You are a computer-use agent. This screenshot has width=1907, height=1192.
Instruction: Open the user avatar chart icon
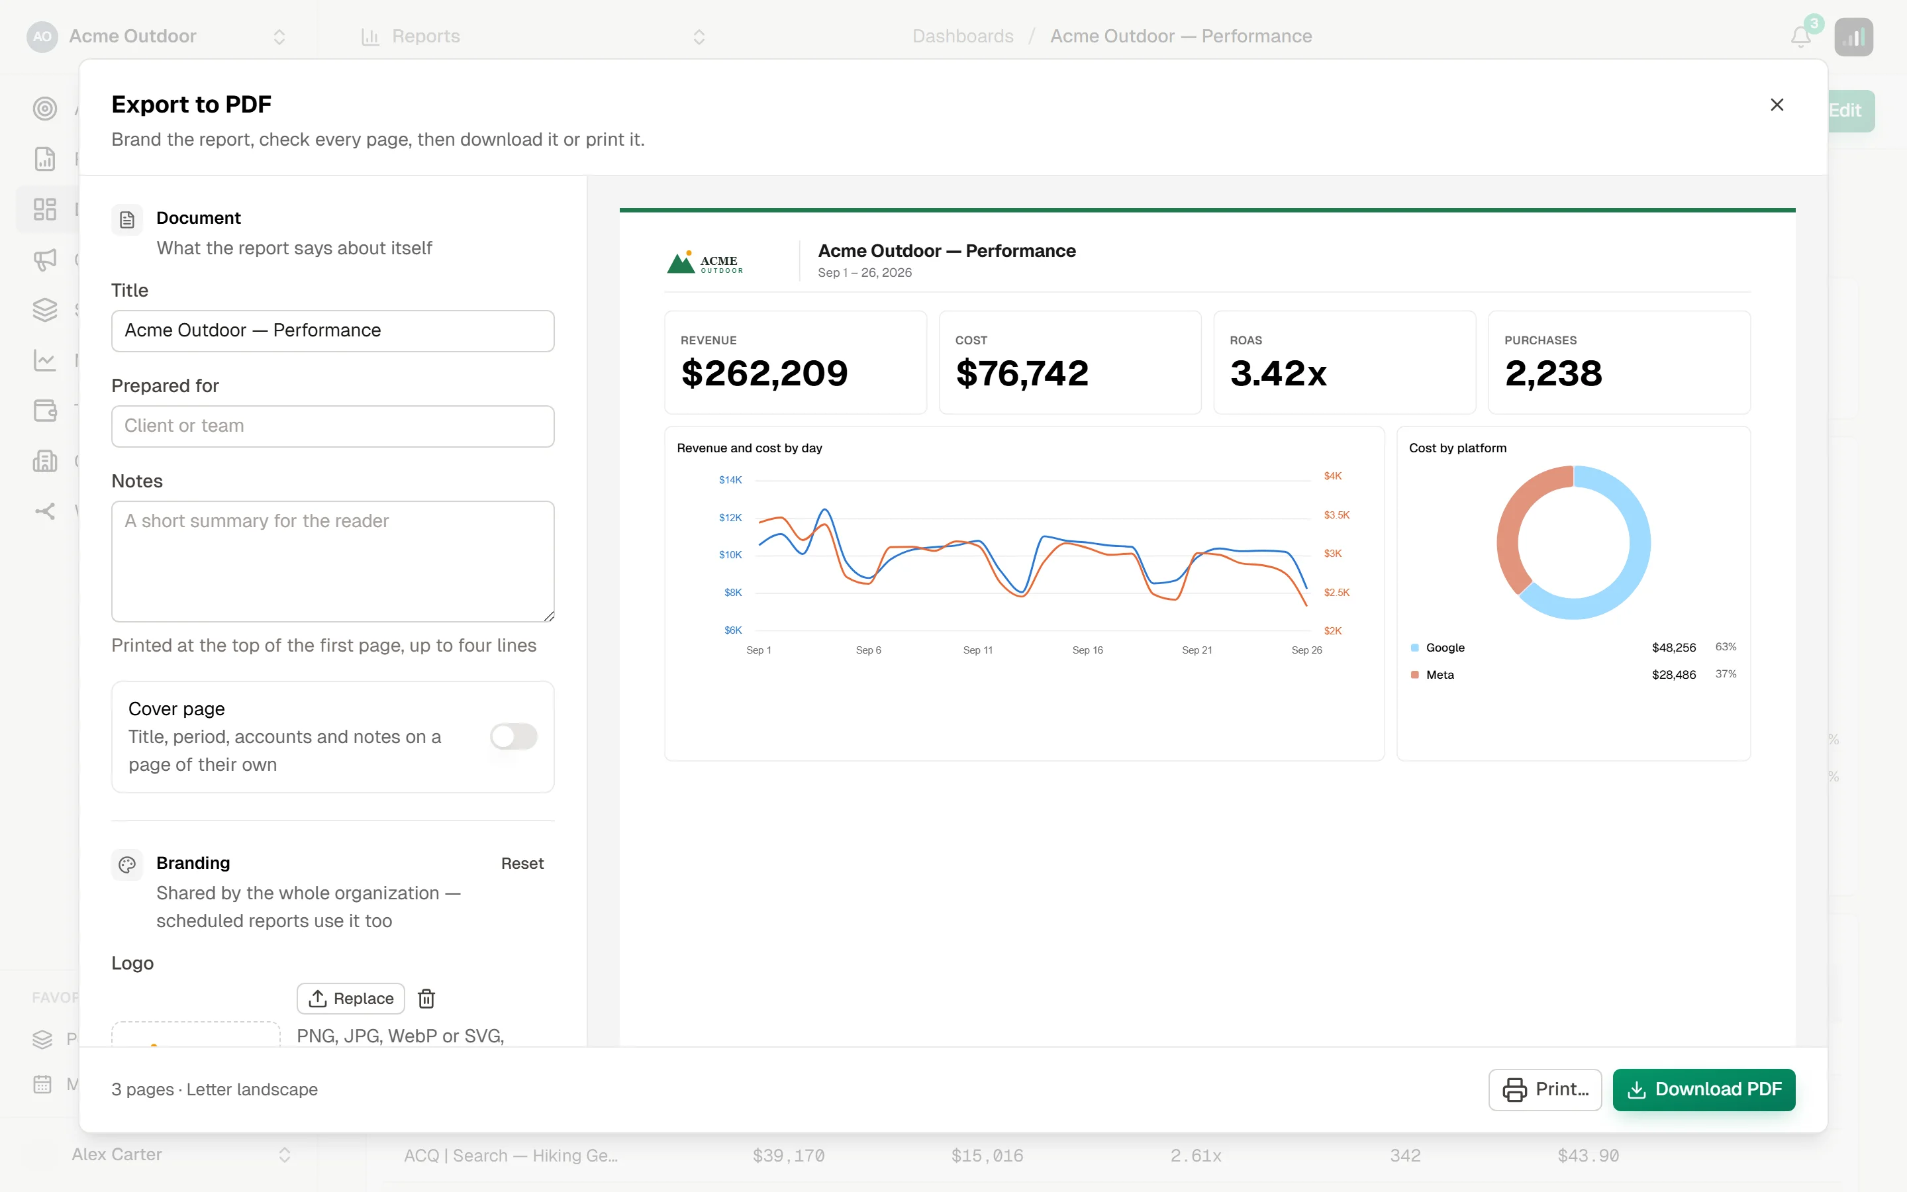(x=1853, y=36)
